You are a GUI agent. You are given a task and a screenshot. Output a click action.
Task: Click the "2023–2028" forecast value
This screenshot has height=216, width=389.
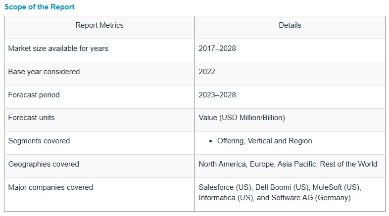click(x=217, y=95)
